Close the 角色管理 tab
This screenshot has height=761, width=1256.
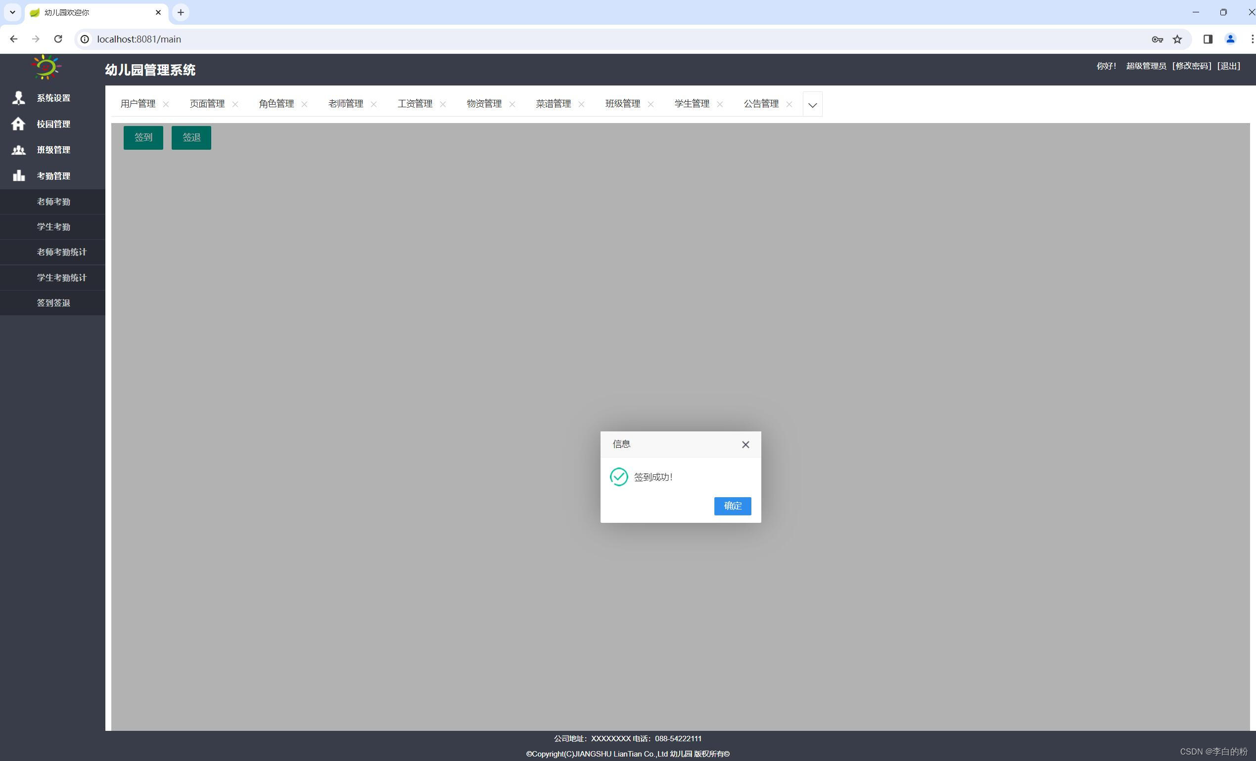(x=304, y=104)
